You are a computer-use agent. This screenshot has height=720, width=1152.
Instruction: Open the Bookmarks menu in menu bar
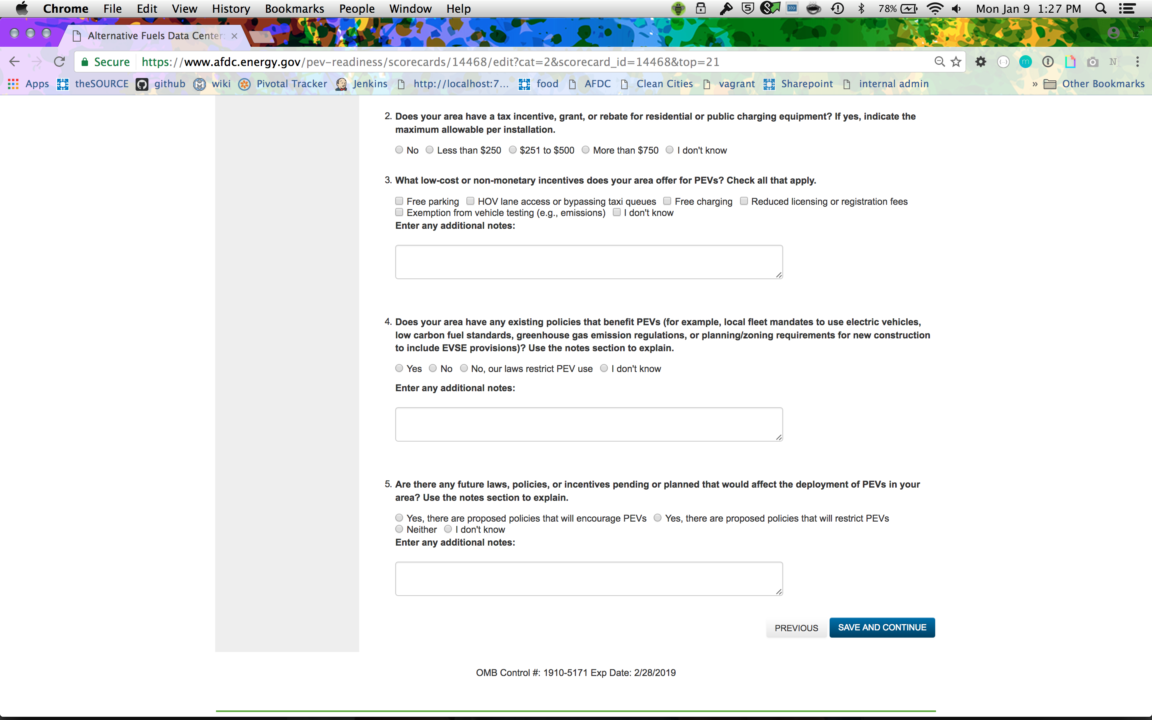click(x=294, y=8)
